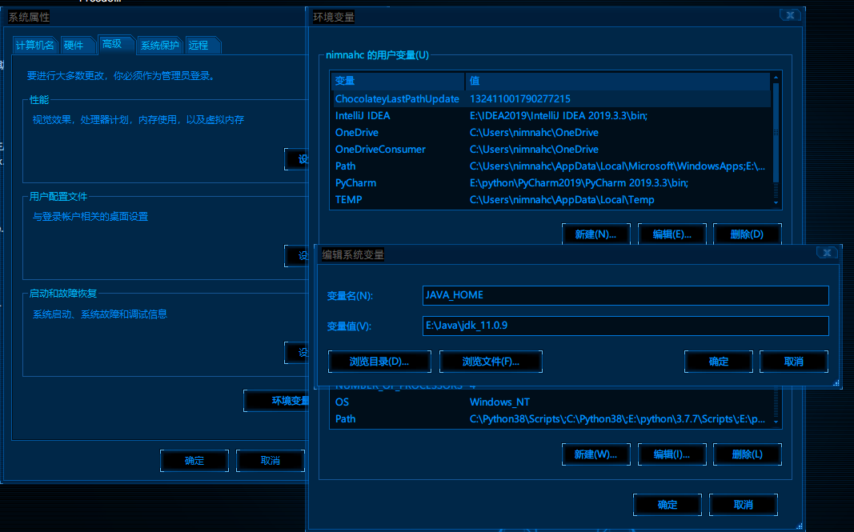Click the system variables scrollbar down arrow

pos(776,422)
